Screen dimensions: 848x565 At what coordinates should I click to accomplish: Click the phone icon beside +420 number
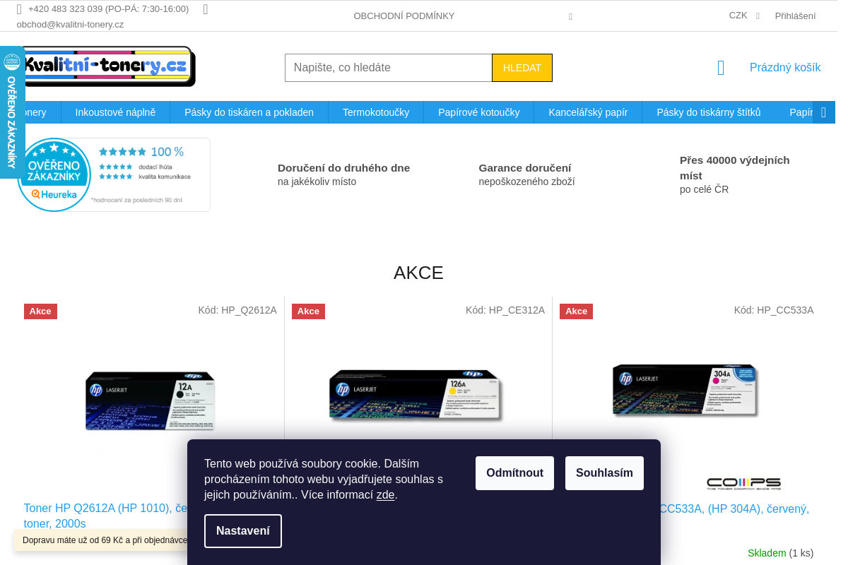(x=19, y=9)
